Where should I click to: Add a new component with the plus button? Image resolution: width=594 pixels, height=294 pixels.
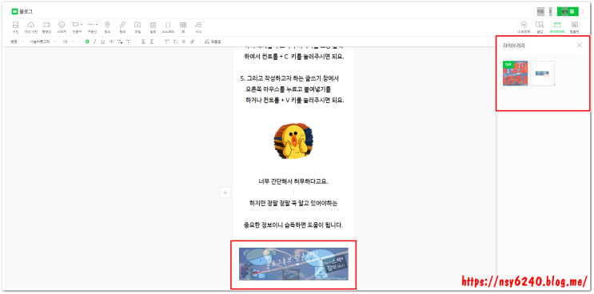pos(225,193)
